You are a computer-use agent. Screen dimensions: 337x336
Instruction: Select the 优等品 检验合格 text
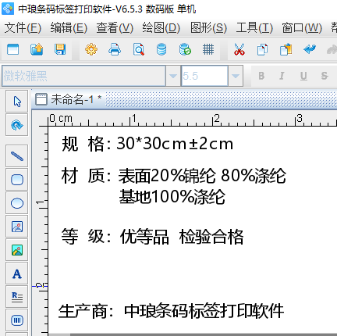(182, 237)
